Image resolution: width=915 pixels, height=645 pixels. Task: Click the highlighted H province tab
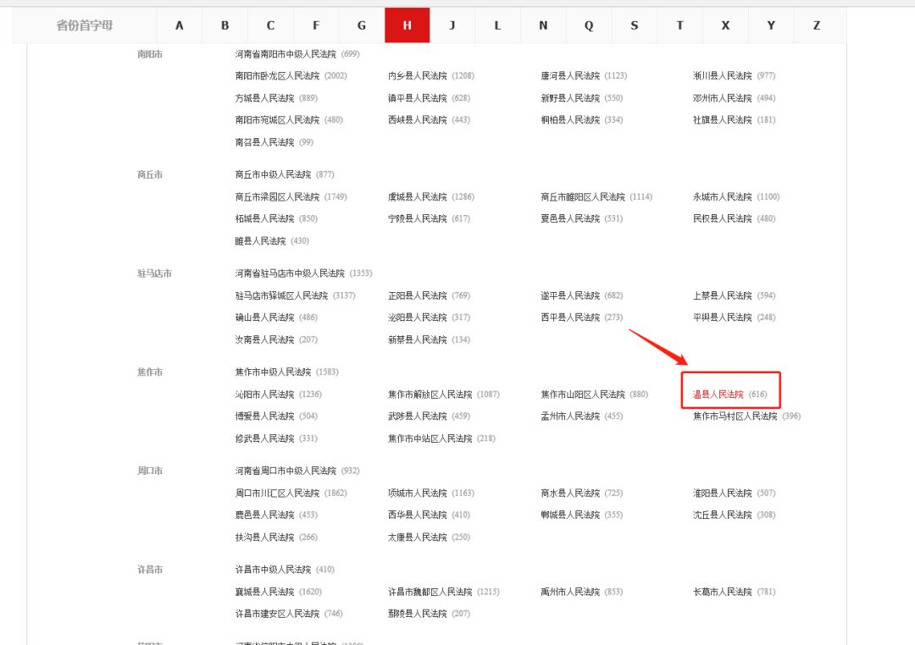[x=408, y=25]
